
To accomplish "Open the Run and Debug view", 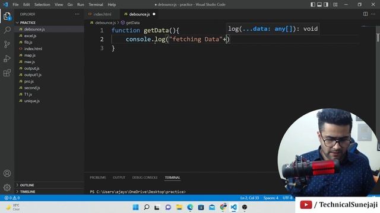I will (7, 59).
